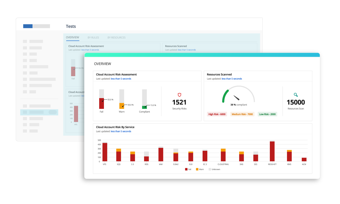Click the Medium Risk - 7000 badge

[242, 114]
